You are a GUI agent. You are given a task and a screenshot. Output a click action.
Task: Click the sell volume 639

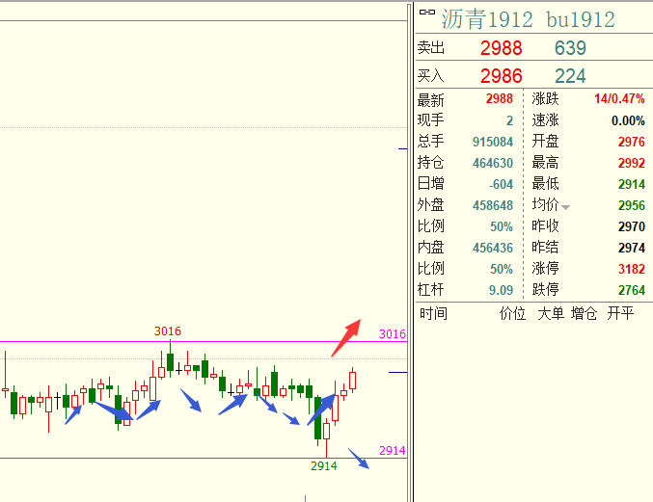point(570,48)
